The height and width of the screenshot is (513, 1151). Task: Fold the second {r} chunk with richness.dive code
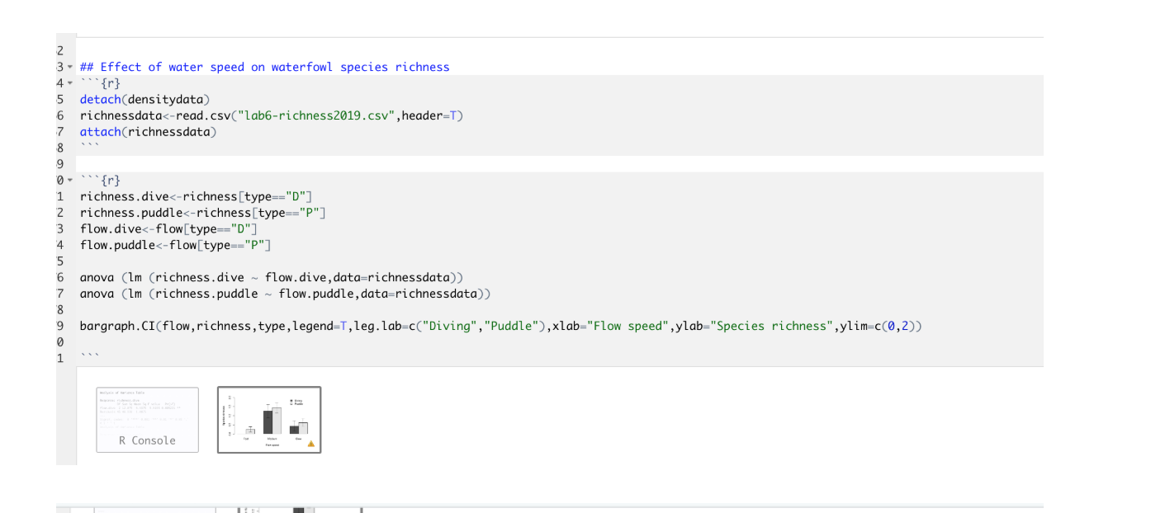point(70,181)
